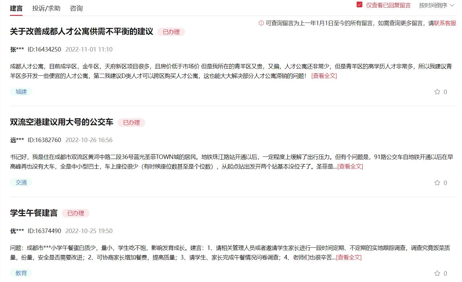Click the 已办理 badge on the bus post
This screenshot has width=462, height=282.
(131, 122)
